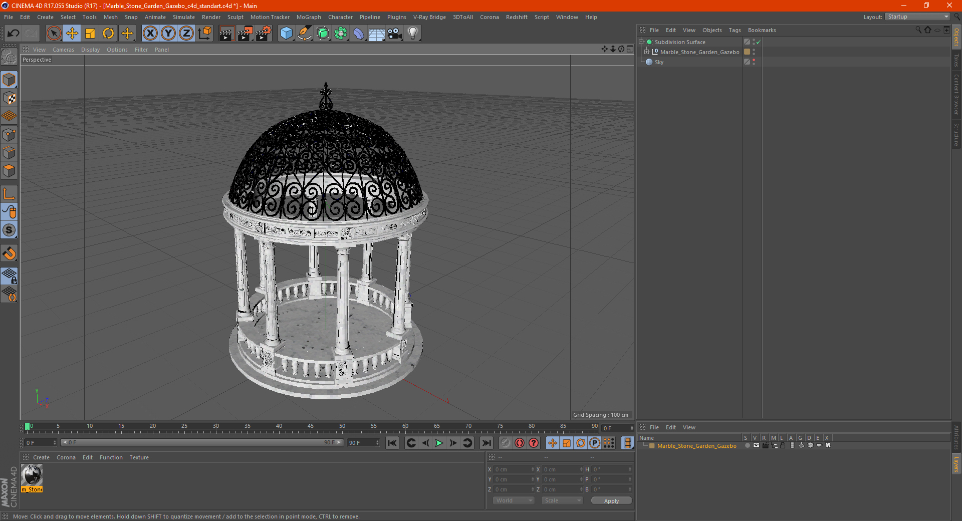962x521 pixels.
Task: Click search magnifier in Objects manager
Action: [918, 30]
